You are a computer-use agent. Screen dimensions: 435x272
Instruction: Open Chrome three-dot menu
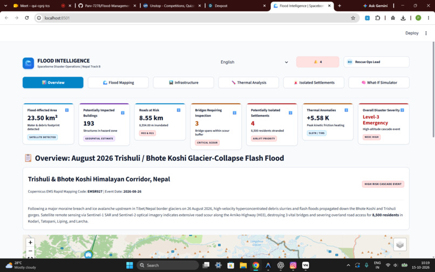tap(429, 18)
